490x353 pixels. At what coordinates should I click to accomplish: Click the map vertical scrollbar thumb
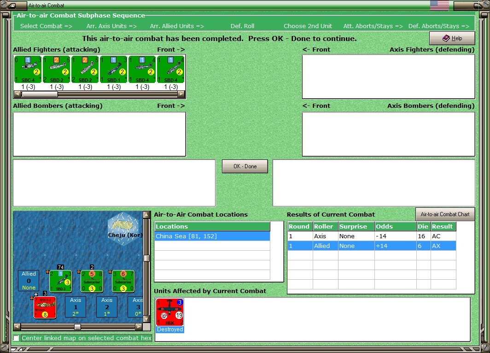coord(146,258)
